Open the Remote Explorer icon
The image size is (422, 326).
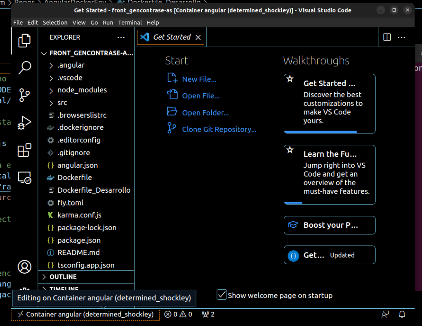[24, 177]
